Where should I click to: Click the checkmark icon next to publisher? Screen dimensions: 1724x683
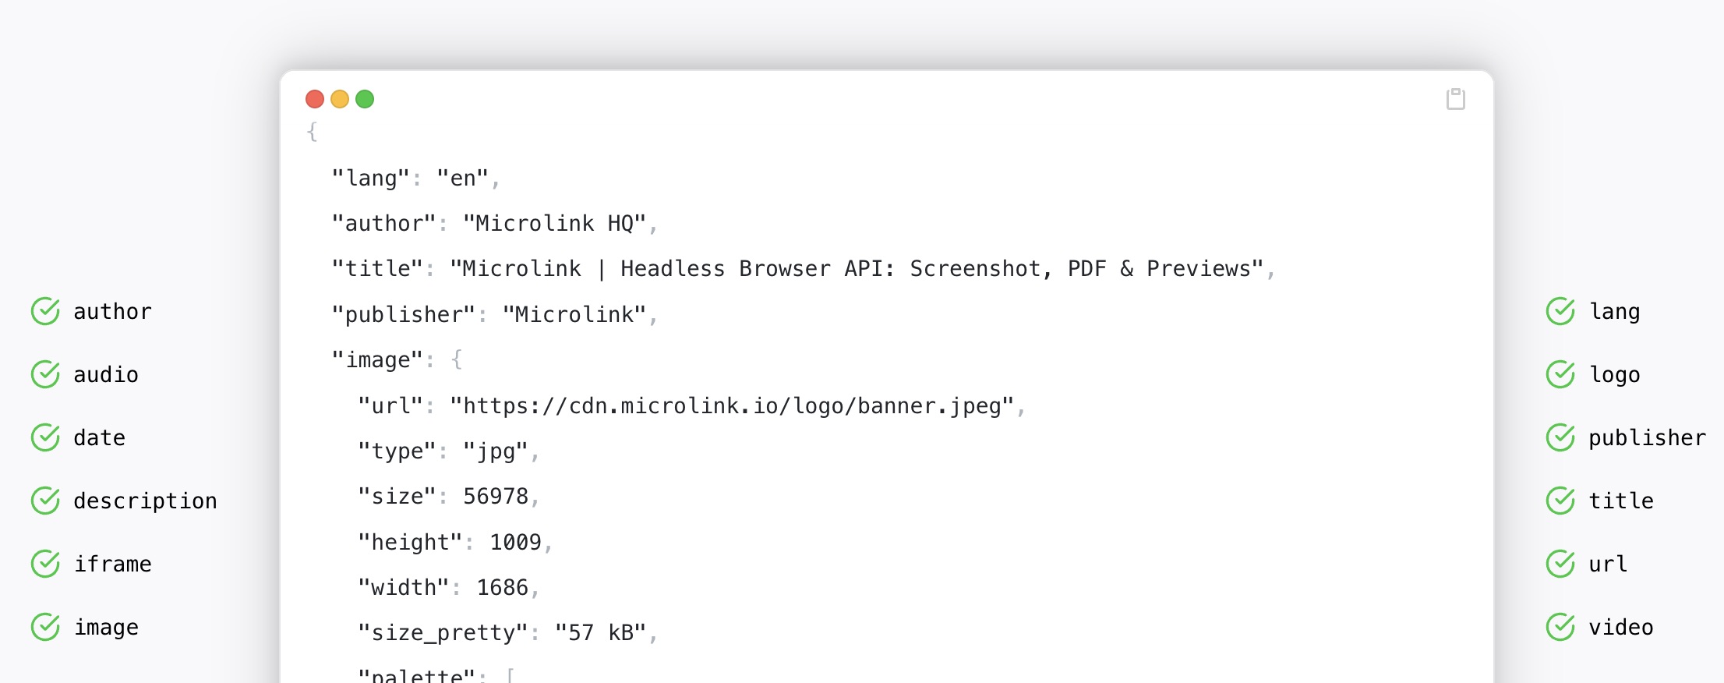[x=1560, y=437]
